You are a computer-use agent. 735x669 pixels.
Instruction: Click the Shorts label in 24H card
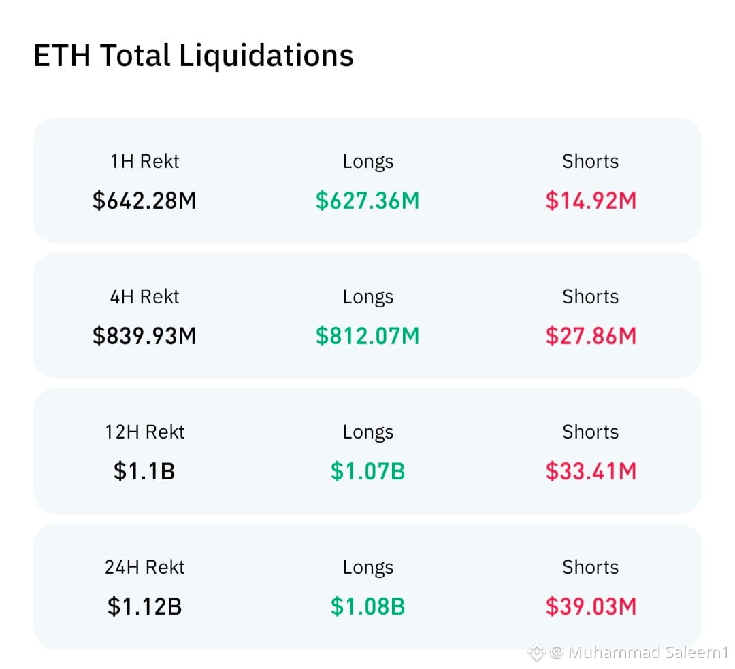pyautogui.click(x=591, y=567)
